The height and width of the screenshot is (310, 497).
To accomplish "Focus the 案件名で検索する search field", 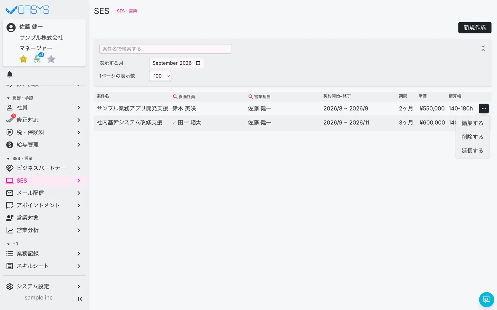I will pyautogui.click(x=166, y=49).
